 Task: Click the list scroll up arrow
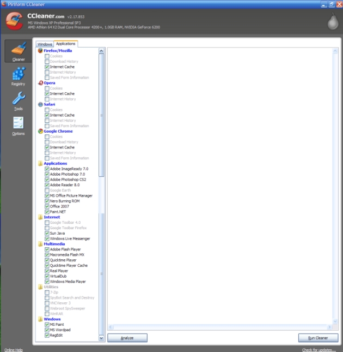pyautogui.click(x=101, y=51)
